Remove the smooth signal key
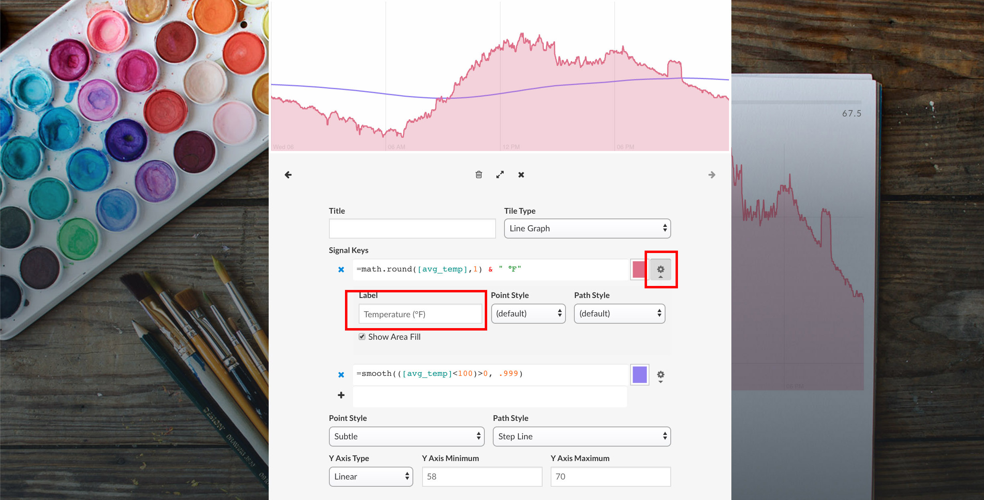 [341, 374]
